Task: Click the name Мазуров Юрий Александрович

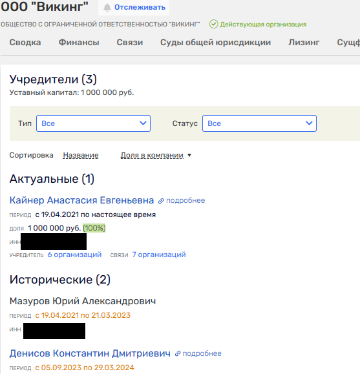Action: [83, 301]
